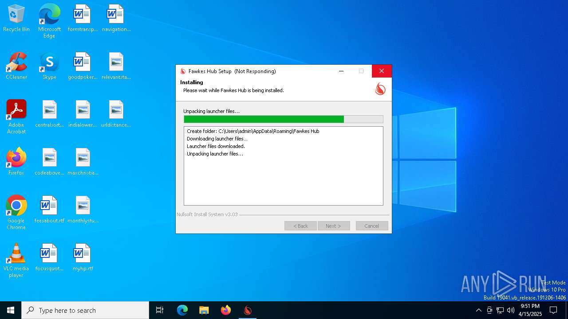Select the Google Chrome desktop shortcut

point(16,213)
